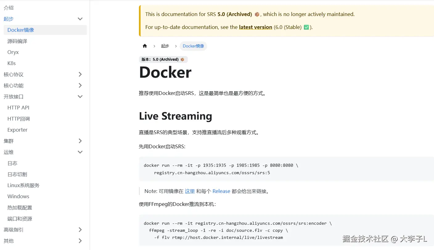Open the 日志 sidebar page
This screenshot has height=250, width=434.
12,163
